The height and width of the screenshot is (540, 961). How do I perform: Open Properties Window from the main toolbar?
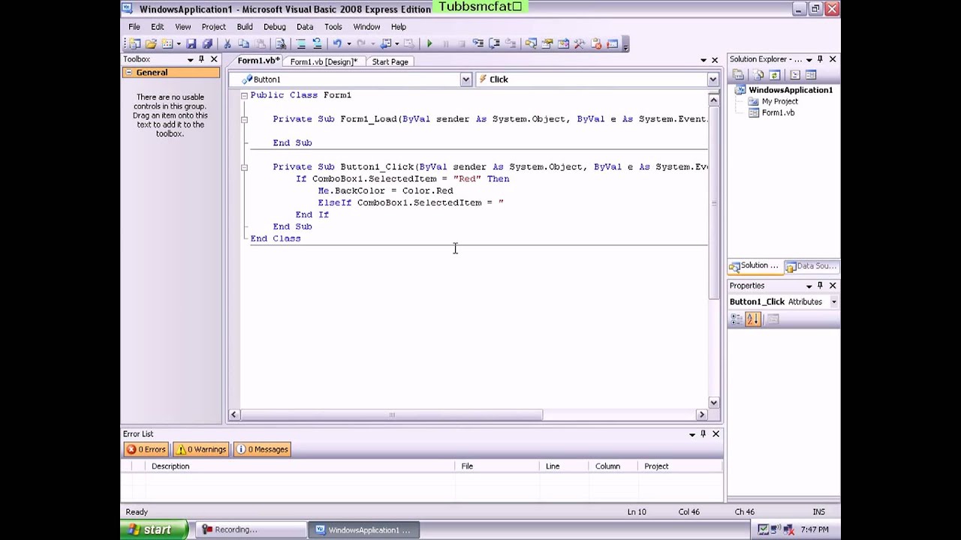547,44
